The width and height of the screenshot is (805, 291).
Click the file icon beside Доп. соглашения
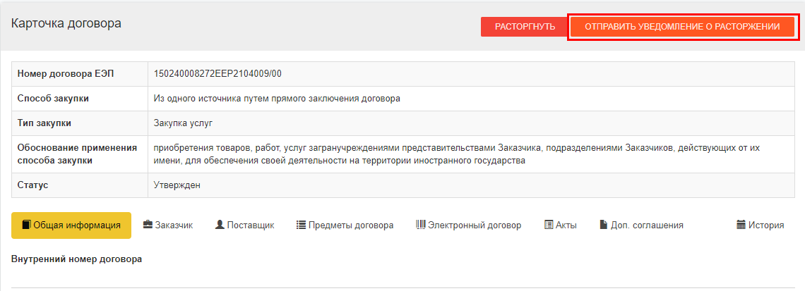pos(603,225)
